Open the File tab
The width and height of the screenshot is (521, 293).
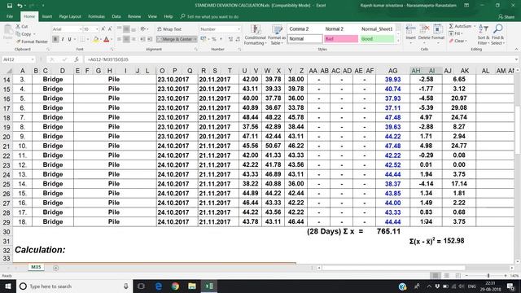pyautogui.click(x=10, y=16)
